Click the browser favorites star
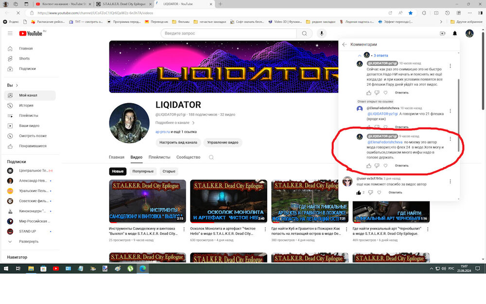 [410, 13]
